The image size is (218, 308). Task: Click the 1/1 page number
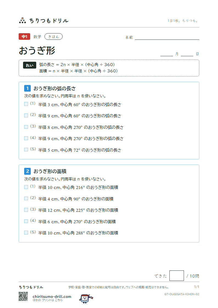click(x=197, y=287)
